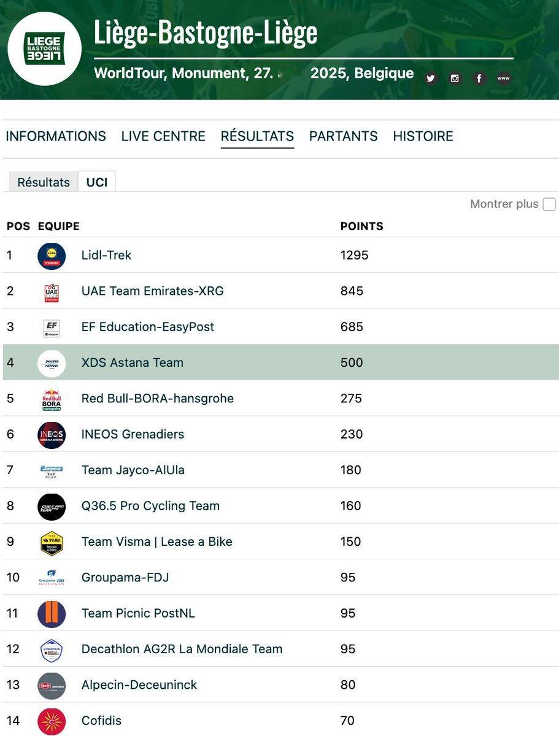Go to the LIVE CENTRE section
The width and height of the screenshot is (559, 736).
[x=163, y=136]
